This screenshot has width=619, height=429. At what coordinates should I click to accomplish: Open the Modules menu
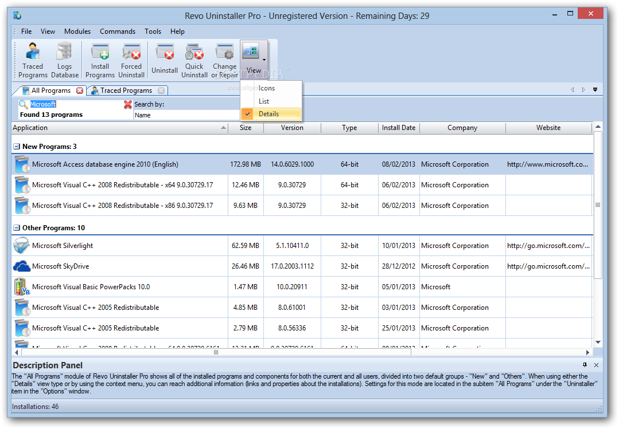[x=77, y=31]
